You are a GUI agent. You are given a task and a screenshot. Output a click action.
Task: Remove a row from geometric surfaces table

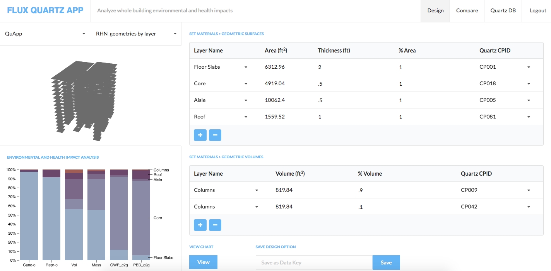[215, 135]
